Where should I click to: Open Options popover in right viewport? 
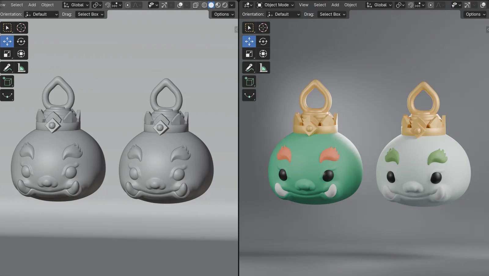476,14
